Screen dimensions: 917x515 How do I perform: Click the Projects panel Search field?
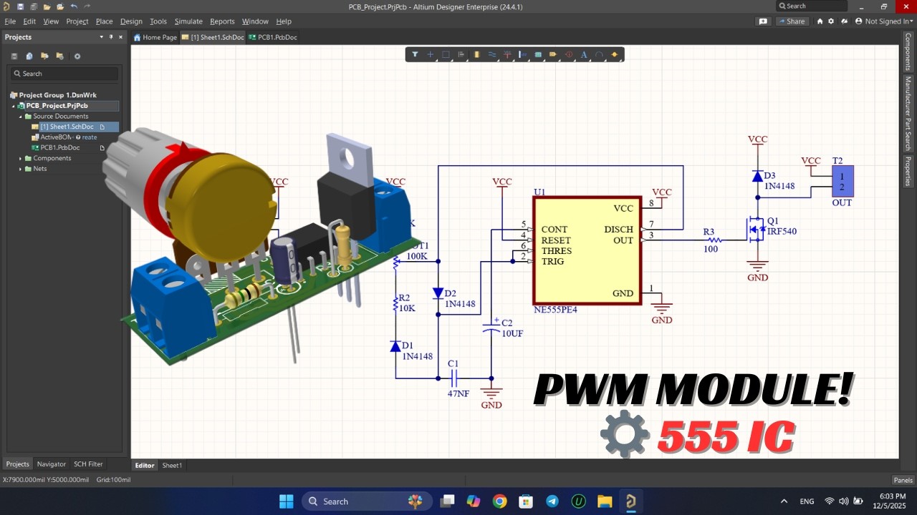click(x=64, y=74)
